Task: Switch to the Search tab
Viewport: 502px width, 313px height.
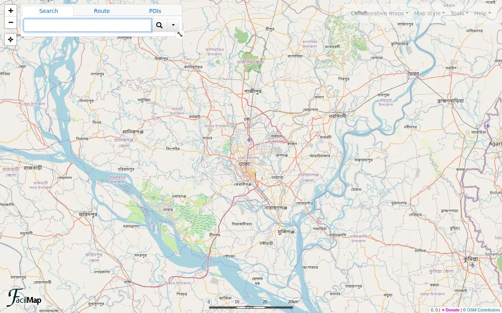Action: click(x=49, y=11)
